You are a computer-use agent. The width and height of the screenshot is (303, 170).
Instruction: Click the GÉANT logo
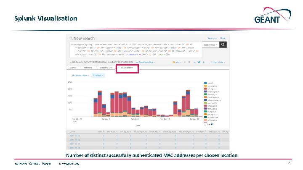273,15
